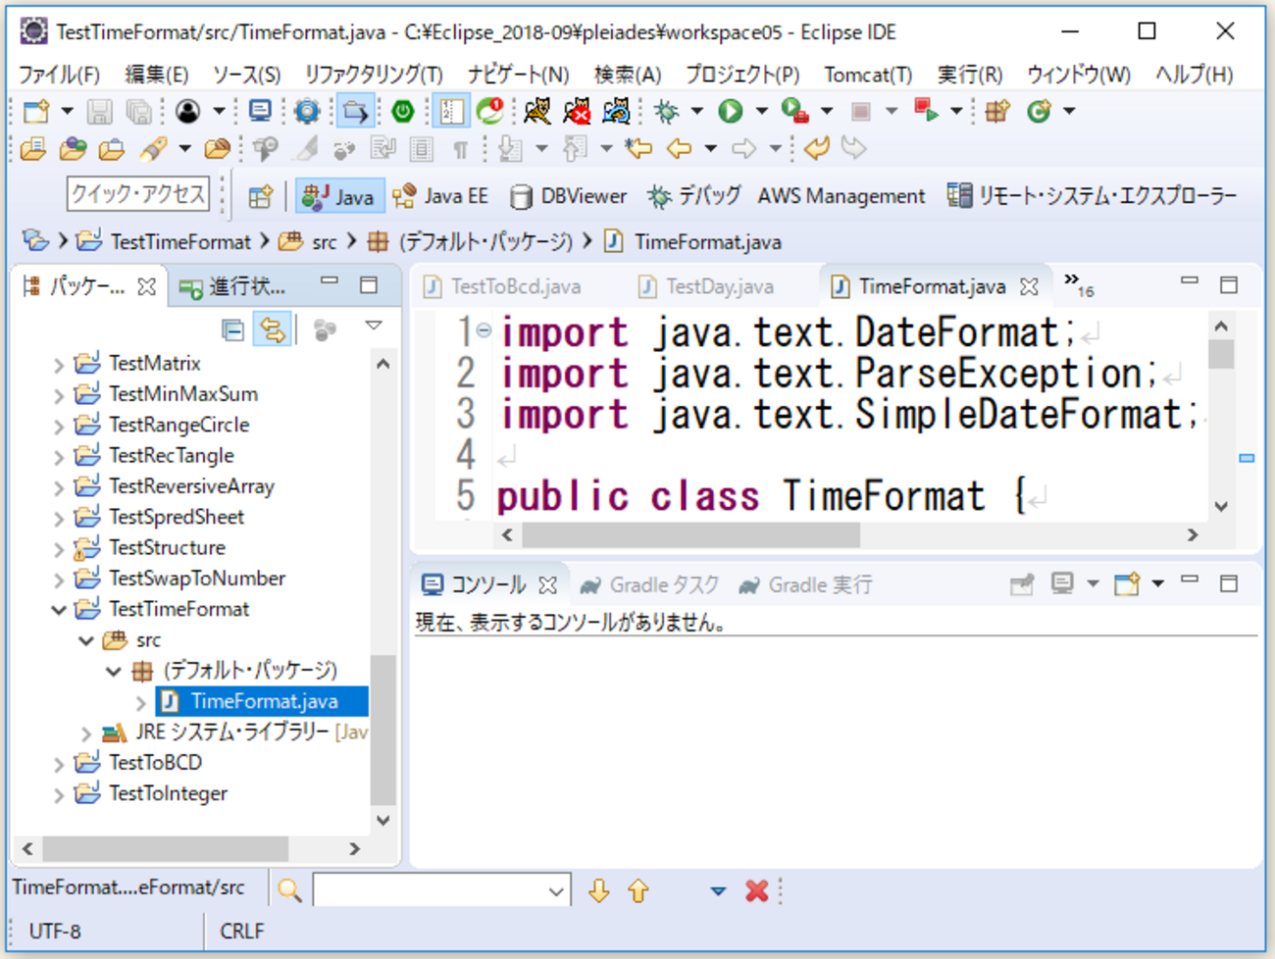Save the current file
The width and height of the screenshot is (1275, 959).
pyautogui.click(x=98, y=111)
